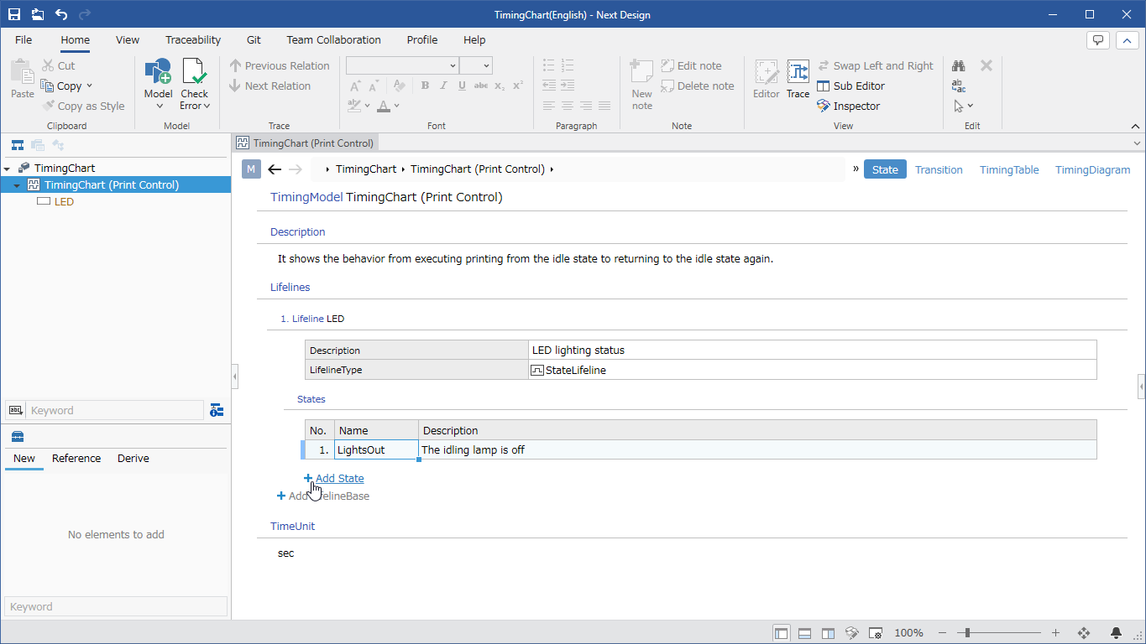Open the feedback speech bubble icon
Image resolution: width=1146 pixels, height=644 pixels.
point(1097,40)
